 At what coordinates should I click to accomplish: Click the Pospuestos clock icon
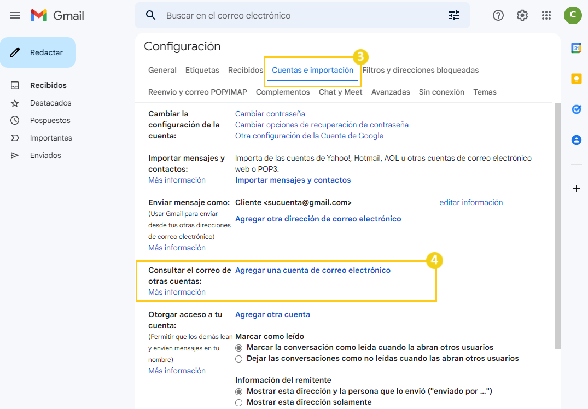(x=15, y=120)
